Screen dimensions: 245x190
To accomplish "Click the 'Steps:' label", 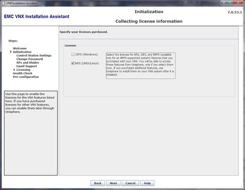I will [x=13, y=41].
